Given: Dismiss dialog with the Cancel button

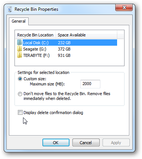Looking at the screenshot, I should click(86, 143).
